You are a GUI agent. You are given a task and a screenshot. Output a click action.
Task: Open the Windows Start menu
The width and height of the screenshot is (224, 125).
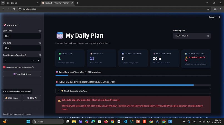(x=28, y=122)
